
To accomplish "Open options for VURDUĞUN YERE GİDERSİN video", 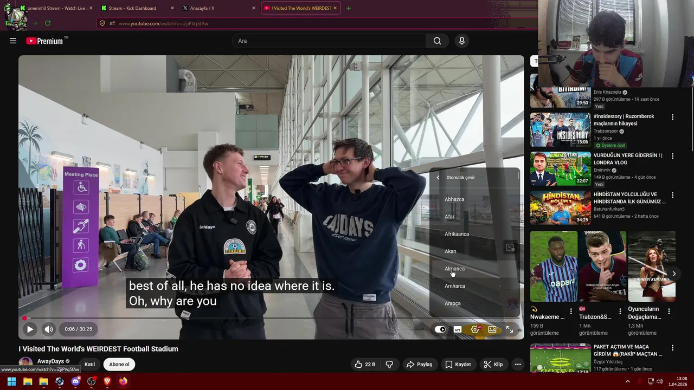I will (672, 156).
